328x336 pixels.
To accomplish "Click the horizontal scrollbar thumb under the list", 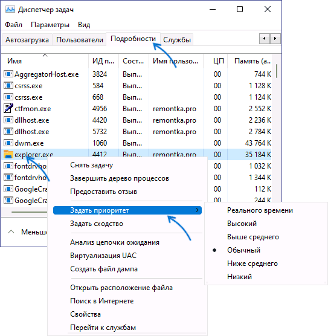I will (x=30, y=212).
